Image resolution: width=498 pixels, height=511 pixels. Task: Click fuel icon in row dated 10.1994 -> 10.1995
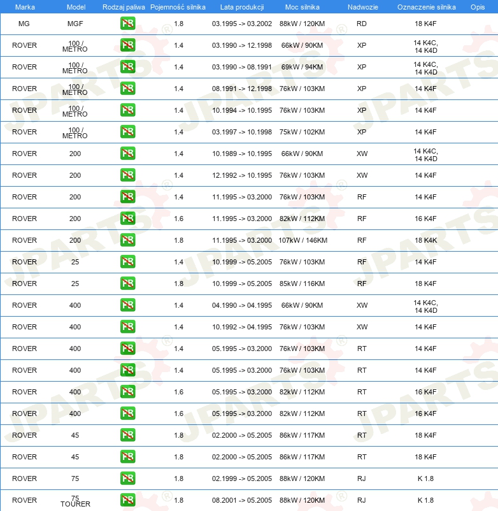click(x=127, y=110)
